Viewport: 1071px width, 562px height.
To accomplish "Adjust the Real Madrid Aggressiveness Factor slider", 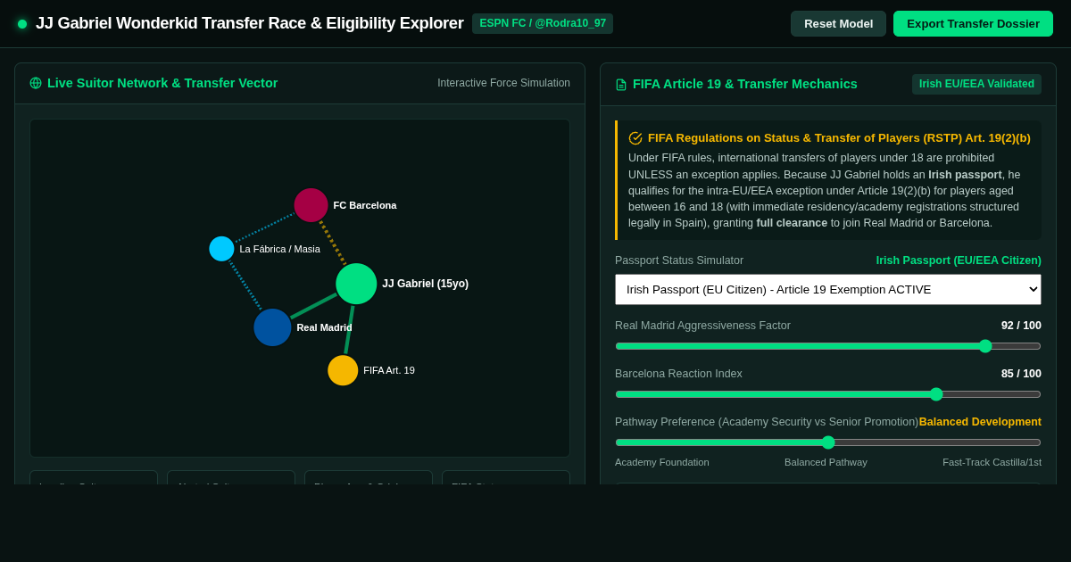I will pos(828,346).
